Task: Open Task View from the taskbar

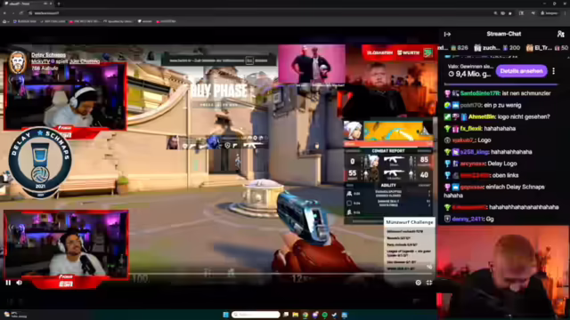Action: pyautogui.click(x=286, y=315)
